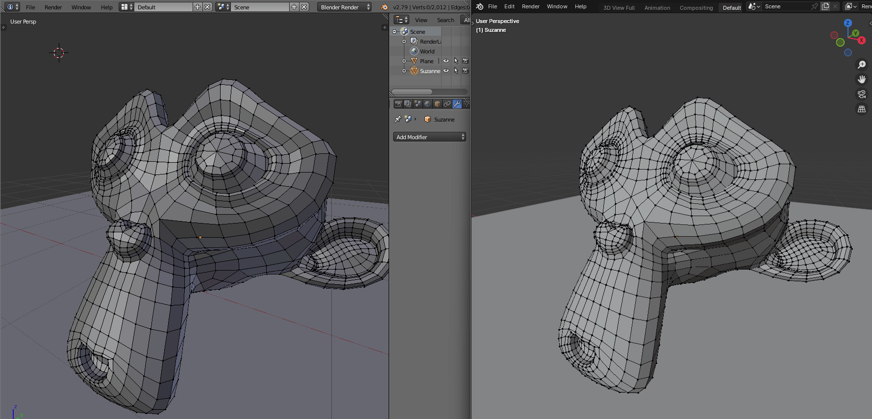Click the new scene icon in newer Blender
The width and height of the screenshot is (872, 419).
(x=825, y=6)
